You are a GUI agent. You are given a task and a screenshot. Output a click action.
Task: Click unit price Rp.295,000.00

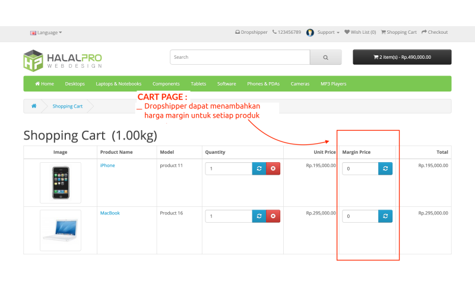[x=321, y=213]
